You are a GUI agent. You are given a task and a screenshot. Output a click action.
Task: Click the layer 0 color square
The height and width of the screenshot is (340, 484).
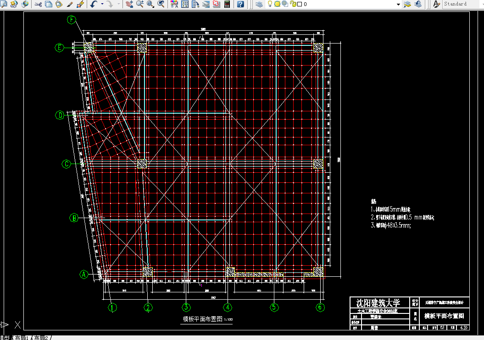300,4
